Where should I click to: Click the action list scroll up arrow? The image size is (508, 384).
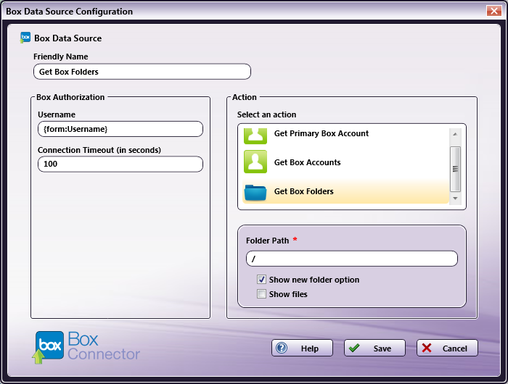455,134
